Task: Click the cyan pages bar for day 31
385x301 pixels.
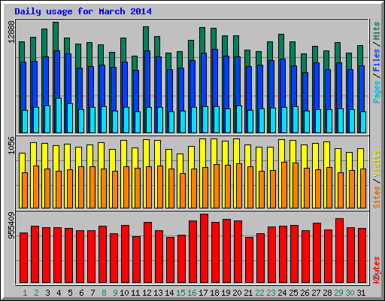Action: click(x=363, y=122)
